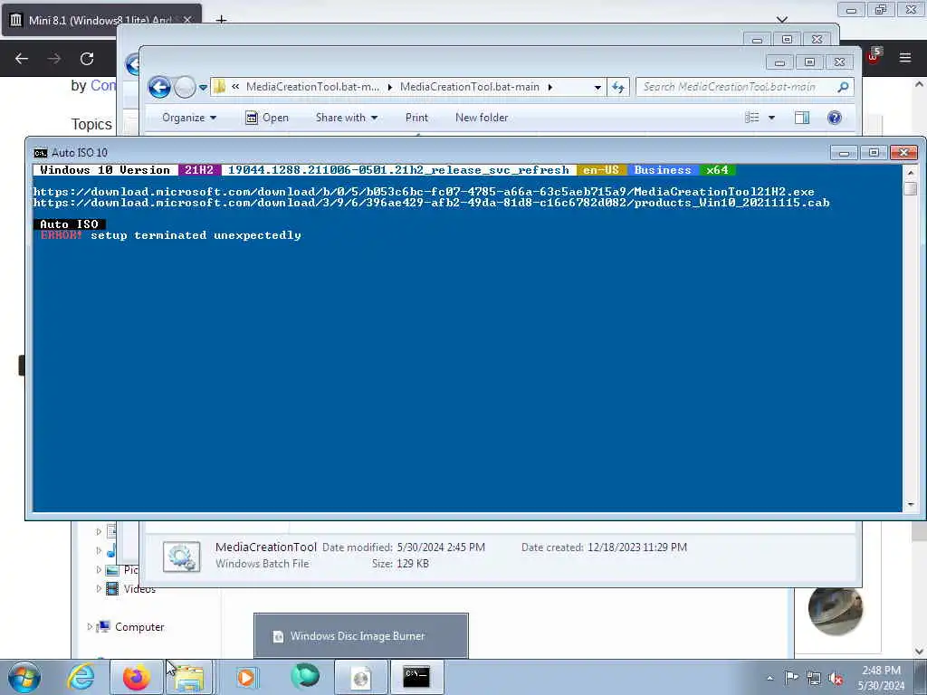927x695 pixels.
Task: Open File Explorer taskbar icon
Action: [188, 677]
